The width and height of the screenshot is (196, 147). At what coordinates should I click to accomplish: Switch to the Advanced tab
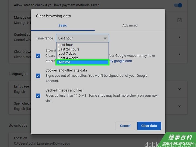click(x=130, y=25)
